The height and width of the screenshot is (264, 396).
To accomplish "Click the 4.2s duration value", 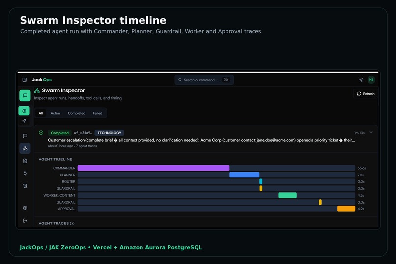I will pyautogui.click(x=361, y=209).
